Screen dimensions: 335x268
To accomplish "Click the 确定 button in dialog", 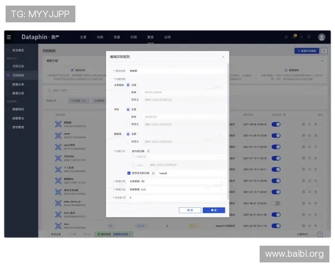I will coord(214,210).
